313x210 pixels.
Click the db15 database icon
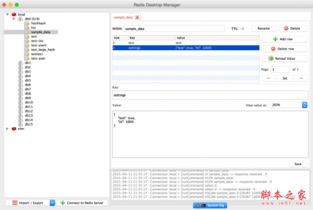click(20, 124)
